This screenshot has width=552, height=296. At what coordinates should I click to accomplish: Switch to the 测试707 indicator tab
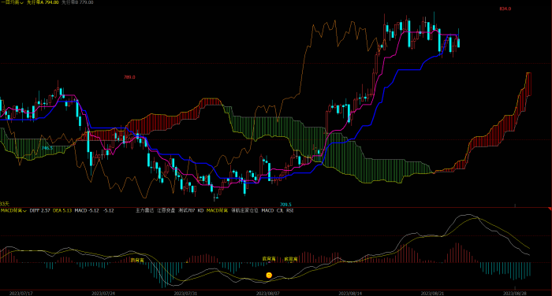click(x=186, y=210)
